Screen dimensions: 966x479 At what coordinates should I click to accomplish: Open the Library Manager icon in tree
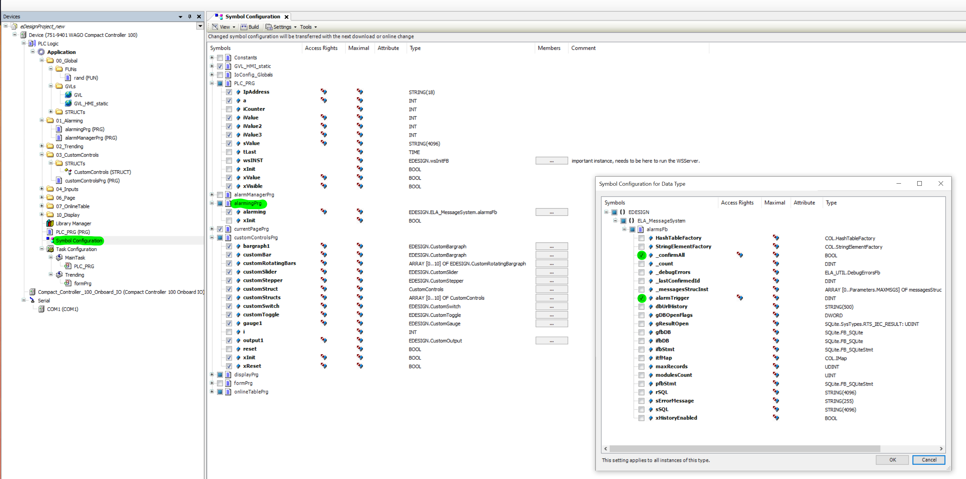[50, 223]
